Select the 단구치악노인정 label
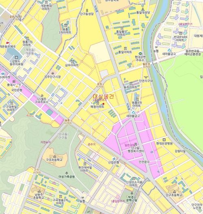 [197, 206]
